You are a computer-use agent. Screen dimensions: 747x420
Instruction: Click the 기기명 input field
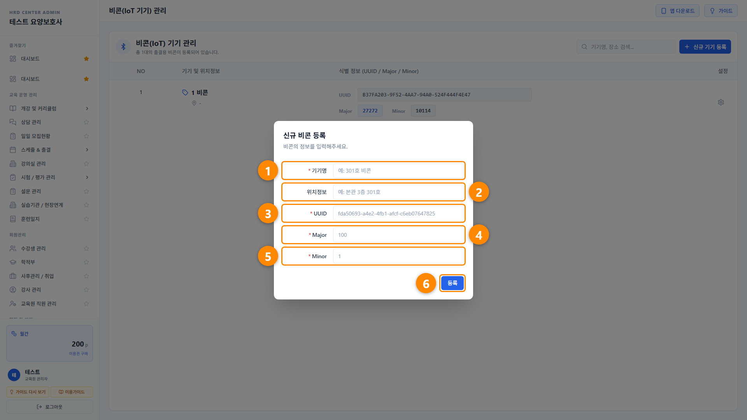[398, 170]
